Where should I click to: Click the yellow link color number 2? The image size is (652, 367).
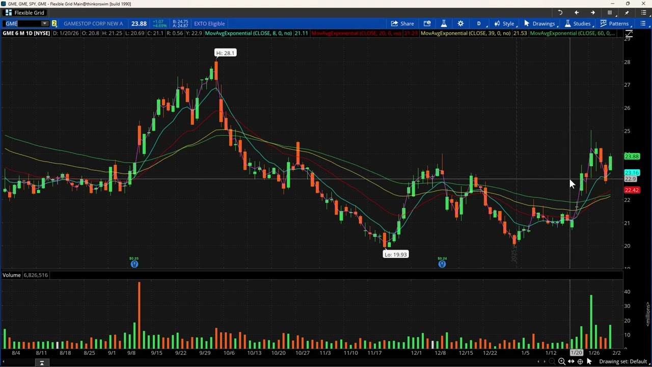coord(54,23)
